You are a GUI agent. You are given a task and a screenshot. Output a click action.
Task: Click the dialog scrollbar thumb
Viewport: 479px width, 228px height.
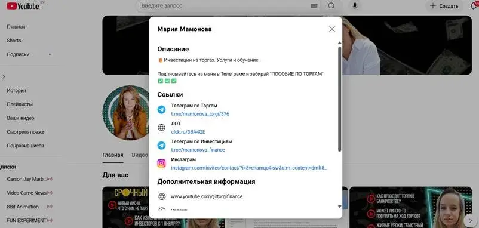(x=340, y=99)
